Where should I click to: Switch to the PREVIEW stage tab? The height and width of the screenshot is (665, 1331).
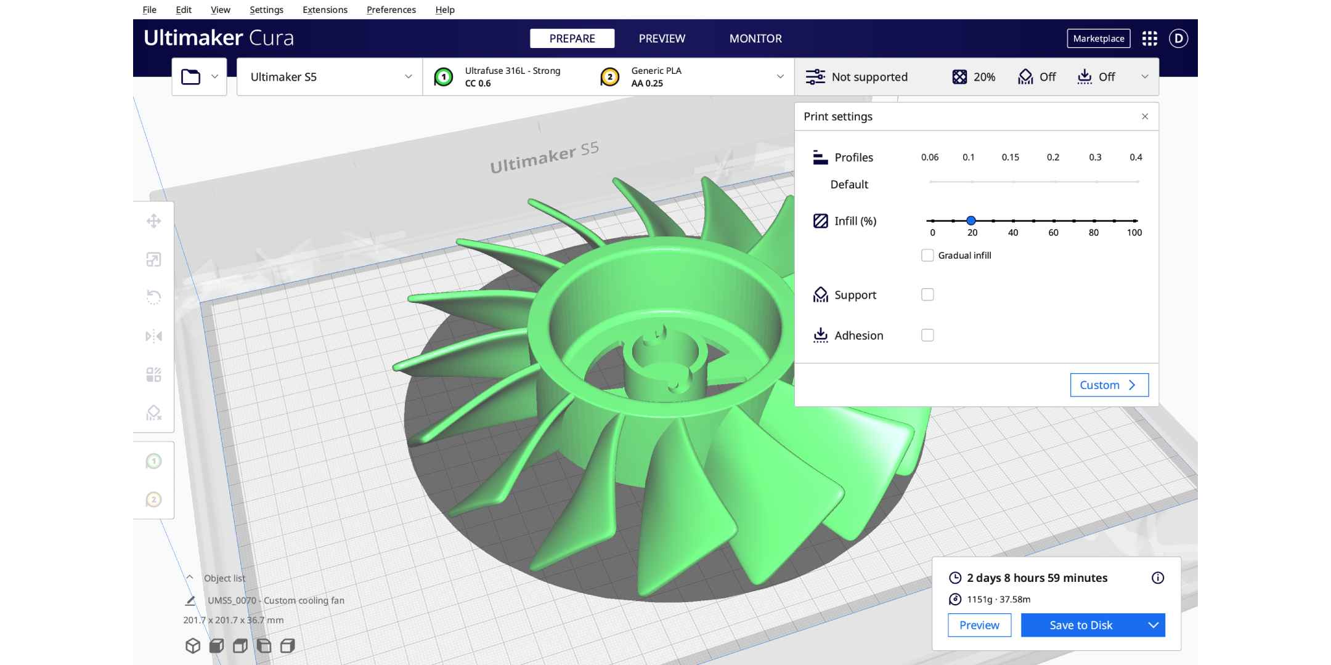coord(662,38)
